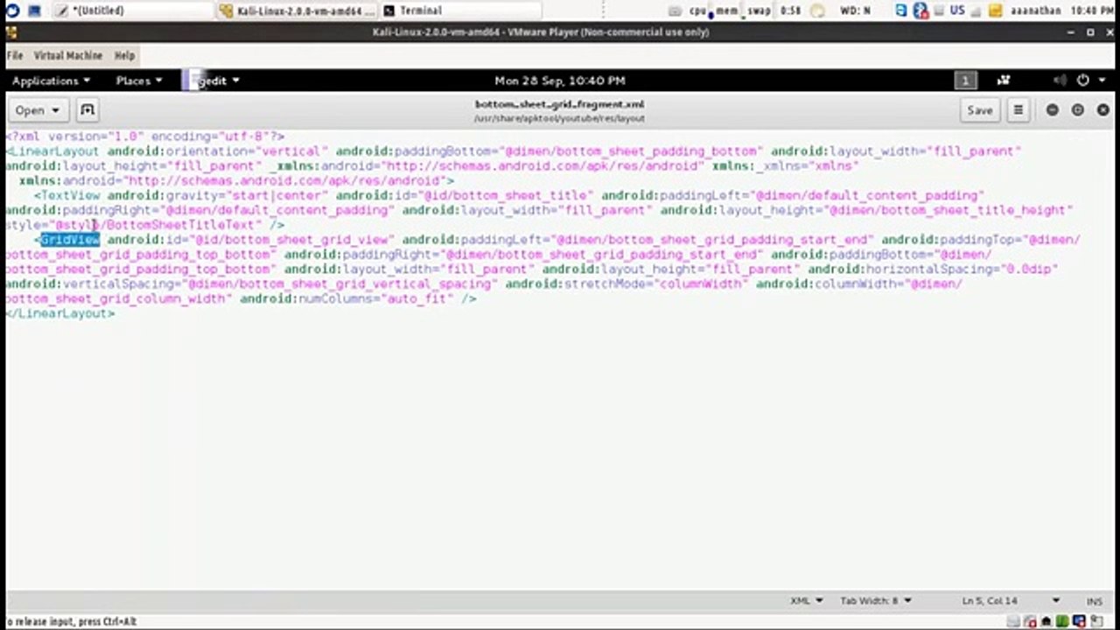Click the bottom_sheet_grid_fragment.xml title
This screenshot has width=1120, height=630.
pos(560,104)
